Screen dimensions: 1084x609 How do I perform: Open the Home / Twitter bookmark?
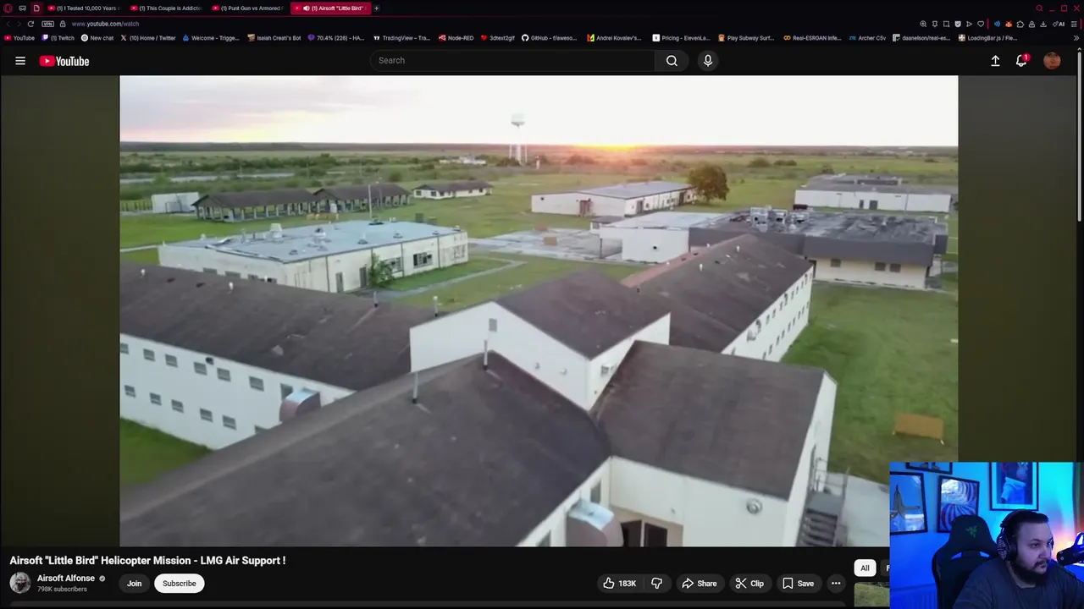click(148, 38)
